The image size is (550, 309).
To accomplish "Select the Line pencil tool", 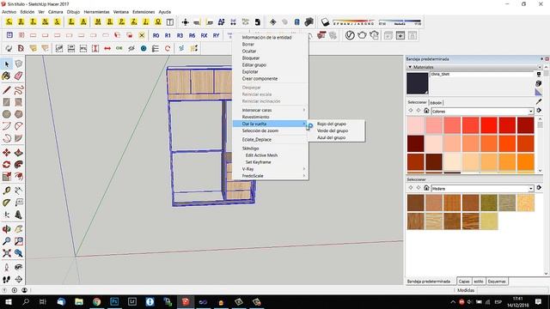I will click(6, 90).
